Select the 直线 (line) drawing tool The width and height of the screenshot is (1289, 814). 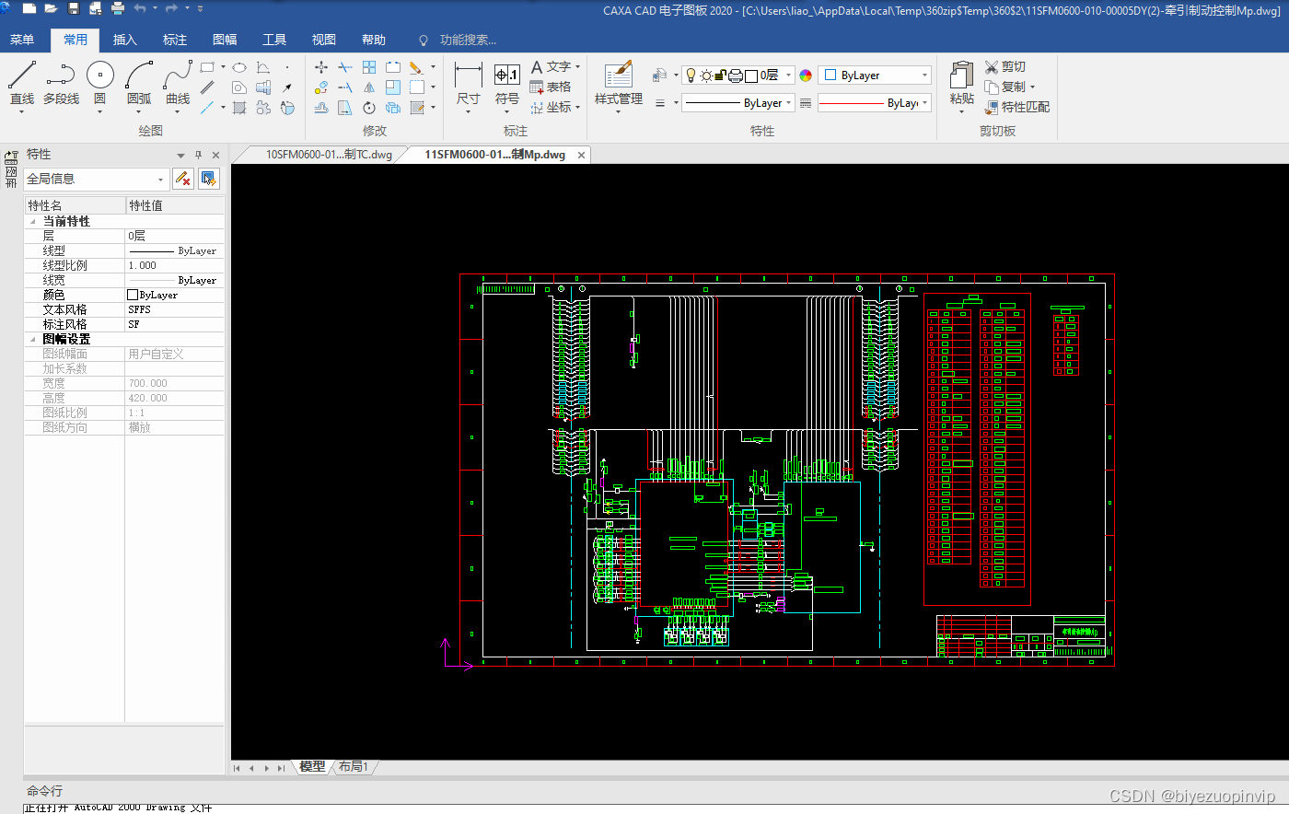pyautogui.click(x=21, y=83)
